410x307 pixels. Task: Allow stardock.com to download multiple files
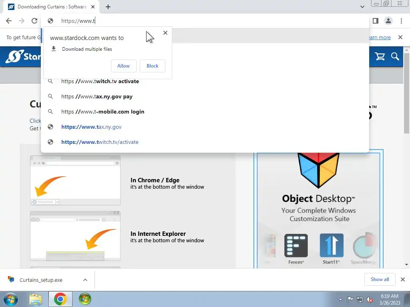pyautogui.click(x=123, y=66)
